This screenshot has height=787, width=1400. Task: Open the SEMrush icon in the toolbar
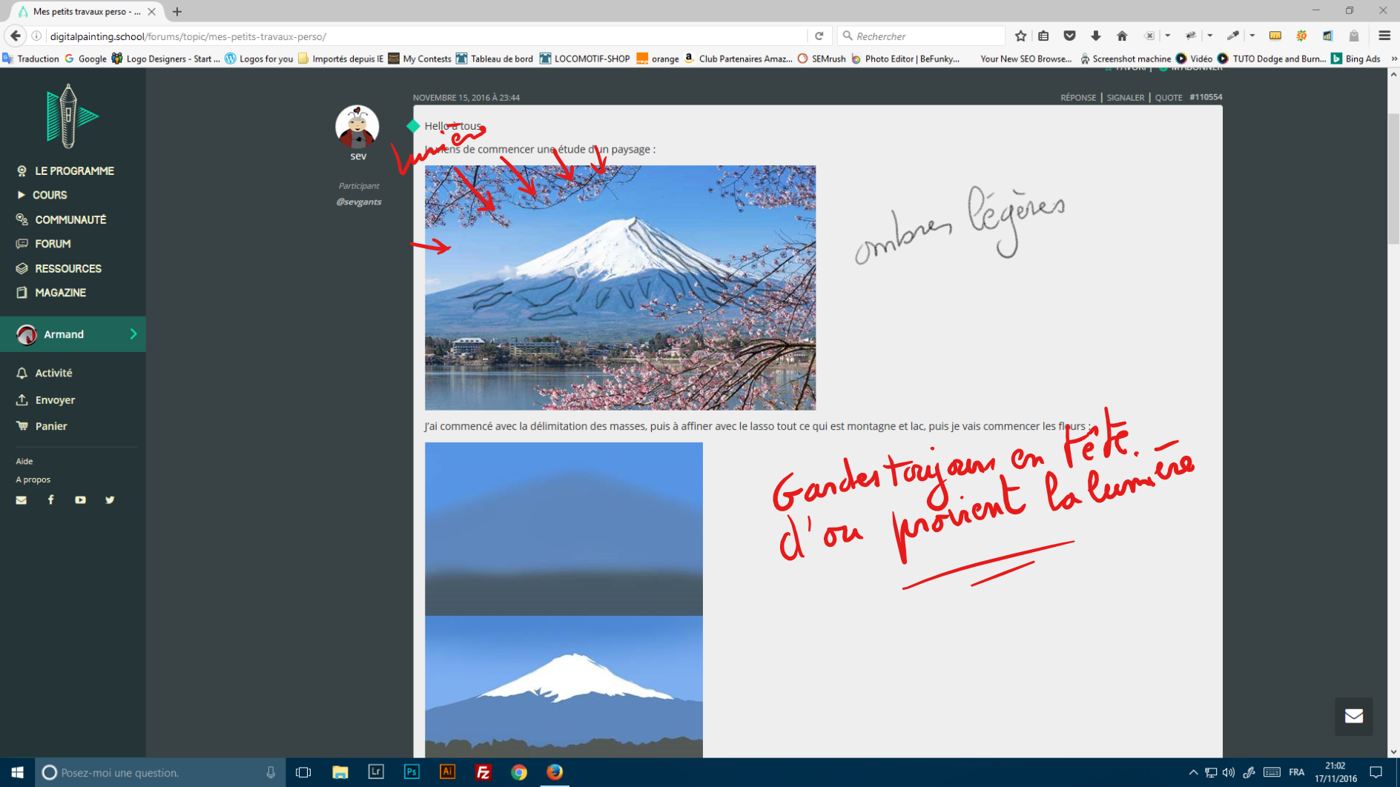802,59
